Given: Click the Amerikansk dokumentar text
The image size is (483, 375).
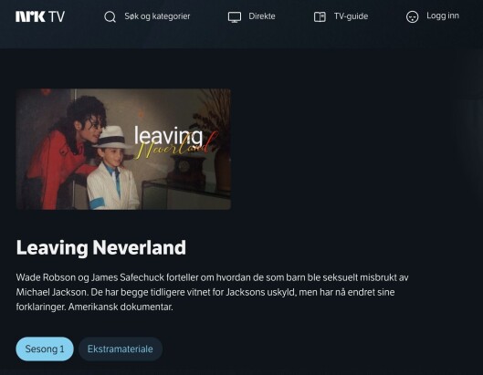Looking at the screenshot, I should point(121,307).
